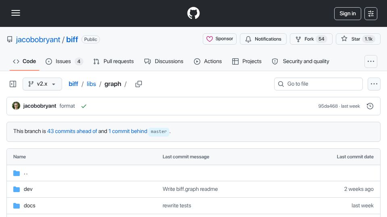Expand the file tree side panel
The width and height of the screenshot is (387, 217).
point(13,84)
